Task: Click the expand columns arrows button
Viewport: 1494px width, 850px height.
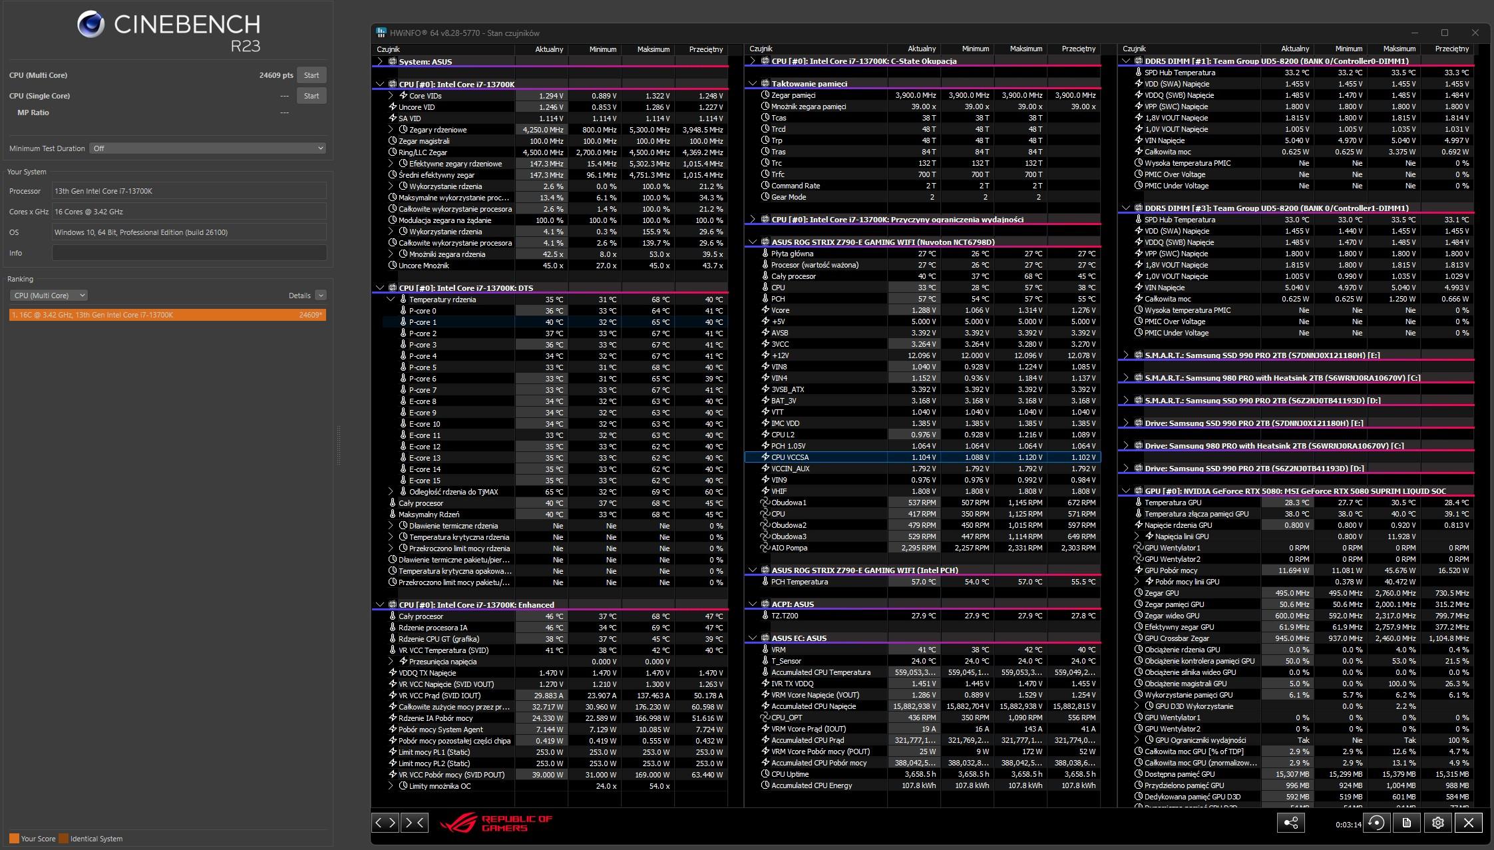Action: (x=385, y=823)
